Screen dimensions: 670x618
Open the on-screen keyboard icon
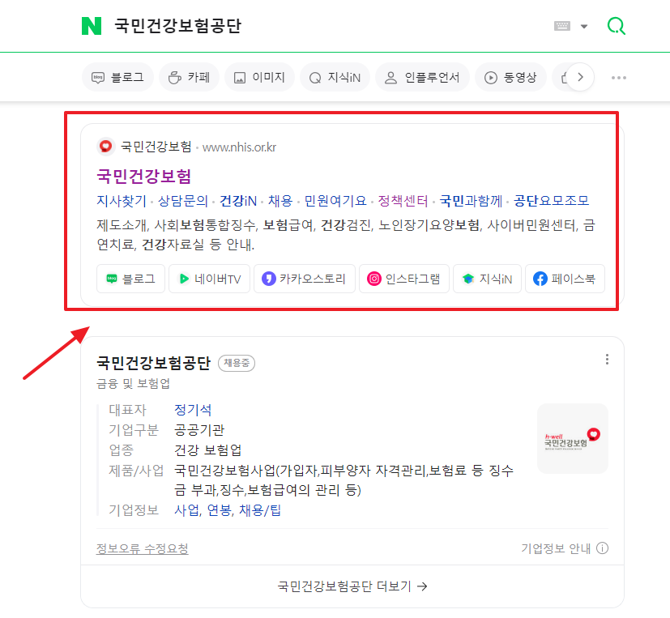tap(562, 26)
